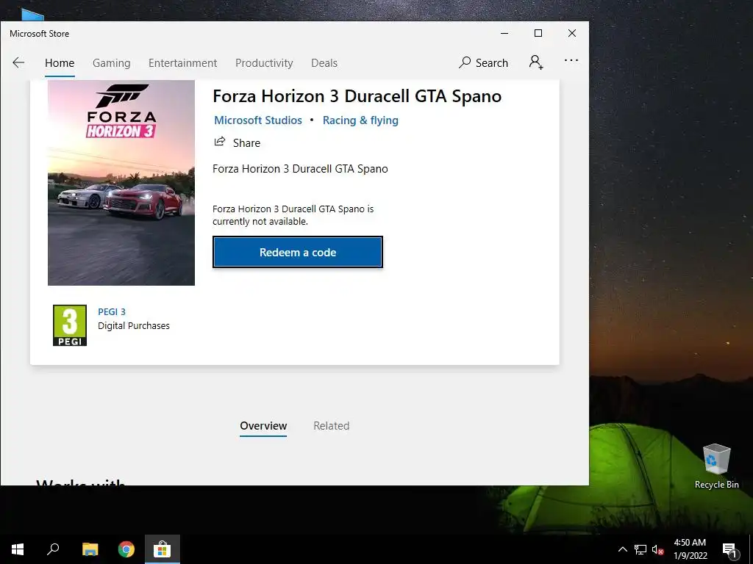Viewport: 753px width, 564px height.
Task: Click the product title heading
Action: pyautogui.click(x=357, y=96)
